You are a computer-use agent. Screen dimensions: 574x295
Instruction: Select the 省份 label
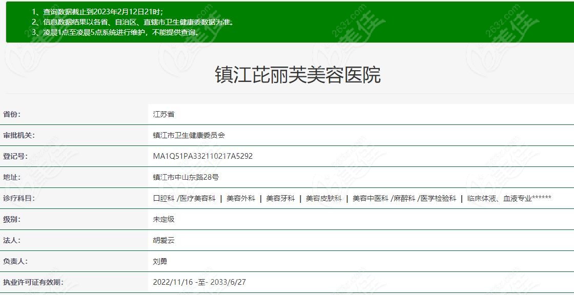[12, 114]
